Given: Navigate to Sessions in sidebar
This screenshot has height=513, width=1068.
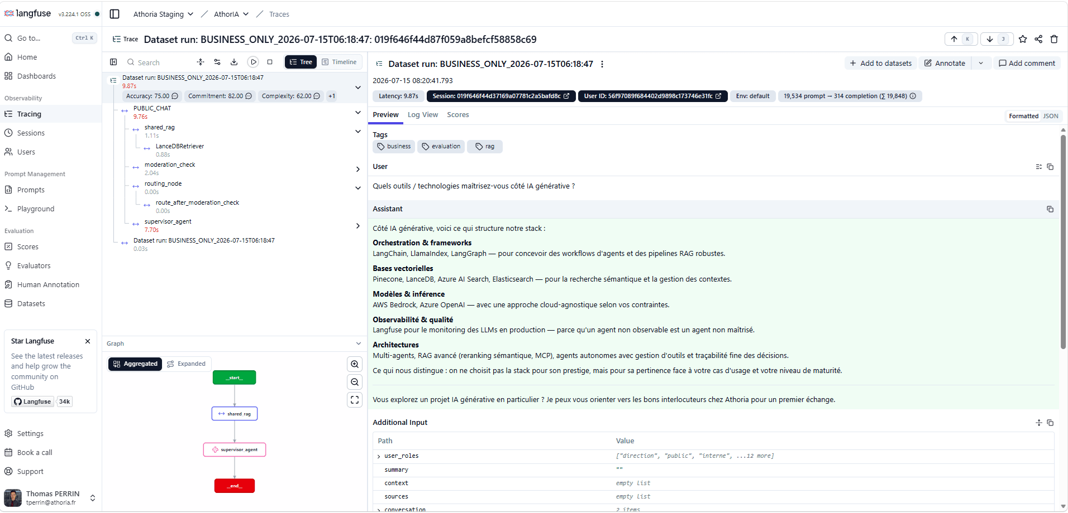Looking at the screenshot, I should point(51,133).
